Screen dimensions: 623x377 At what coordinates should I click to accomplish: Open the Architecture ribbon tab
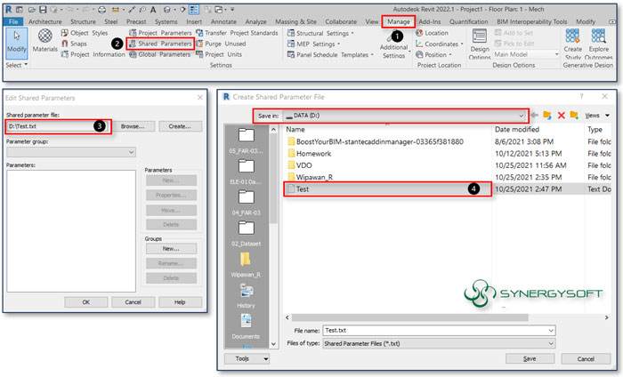44,22
